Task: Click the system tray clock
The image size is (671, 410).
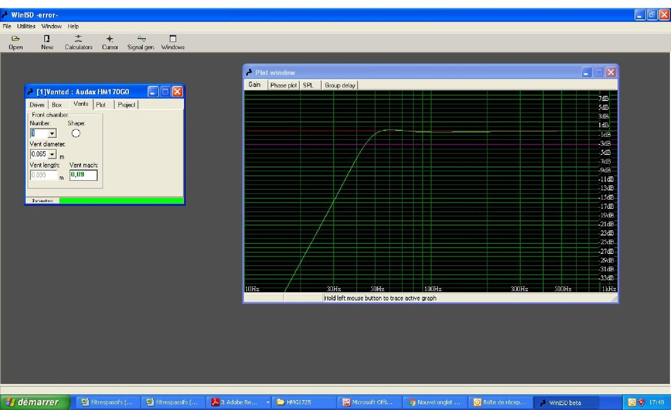Action: tap(656, 402)
